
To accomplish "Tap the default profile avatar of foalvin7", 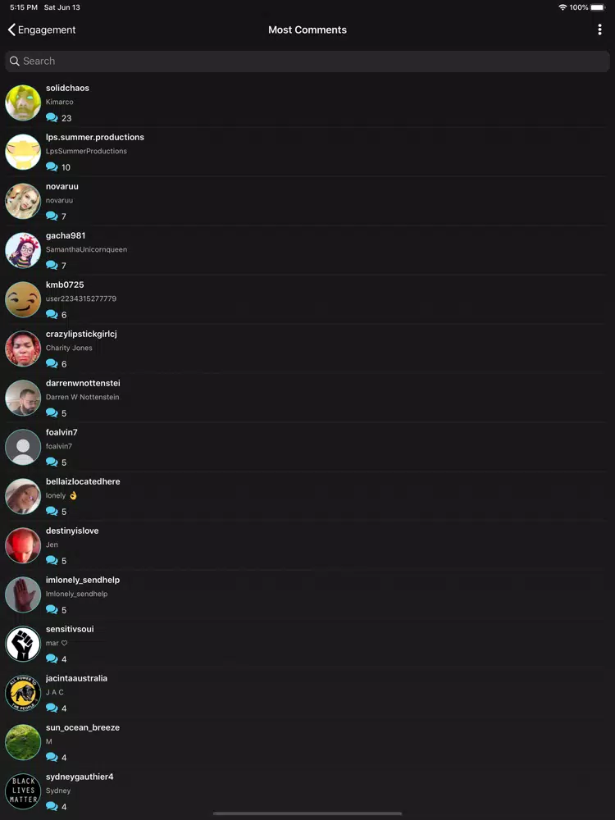I will coord(23,447).
